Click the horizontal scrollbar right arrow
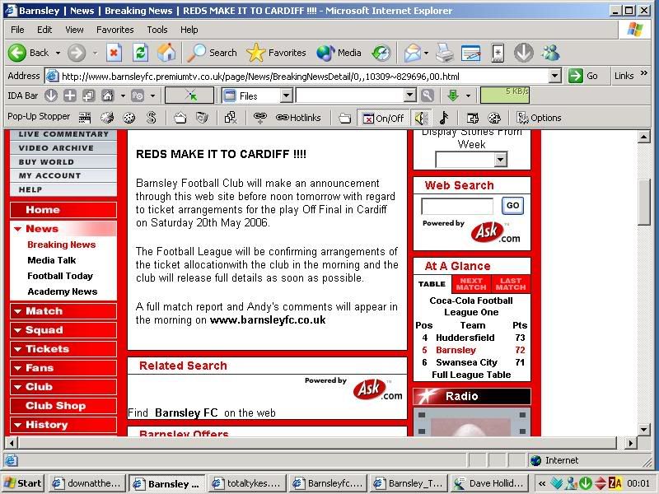Viewport: 659px width, 494px height. pos(630,443)
